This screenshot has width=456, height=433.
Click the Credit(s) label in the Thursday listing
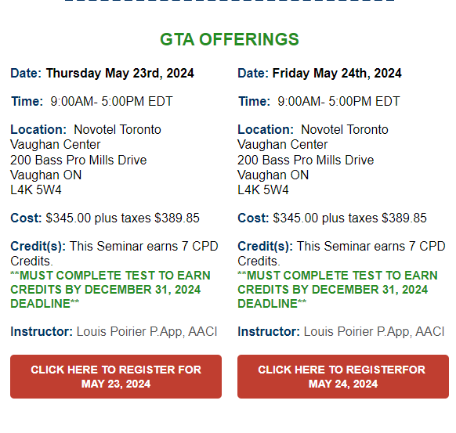[x=38, y=247]
